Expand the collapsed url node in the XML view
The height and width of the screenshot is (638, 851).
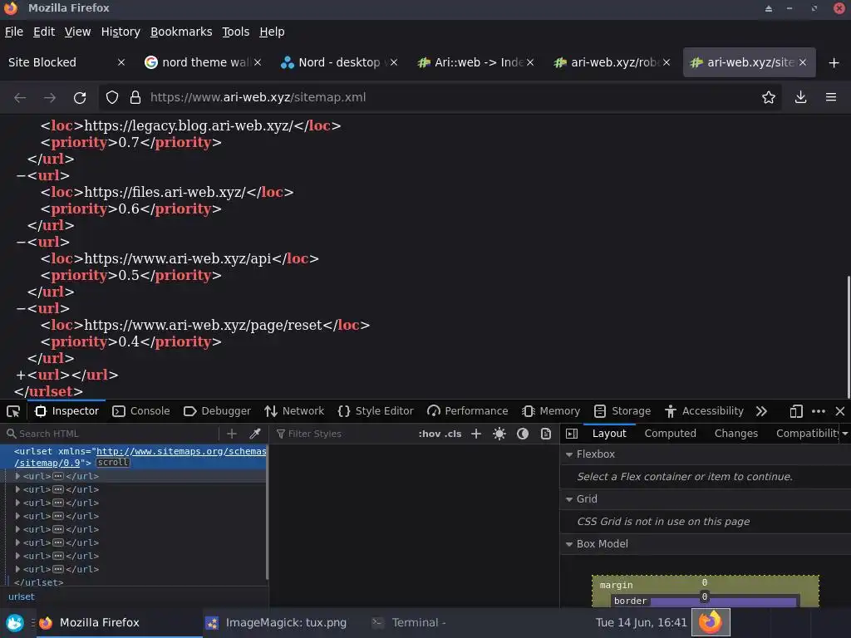pos(21,375)
